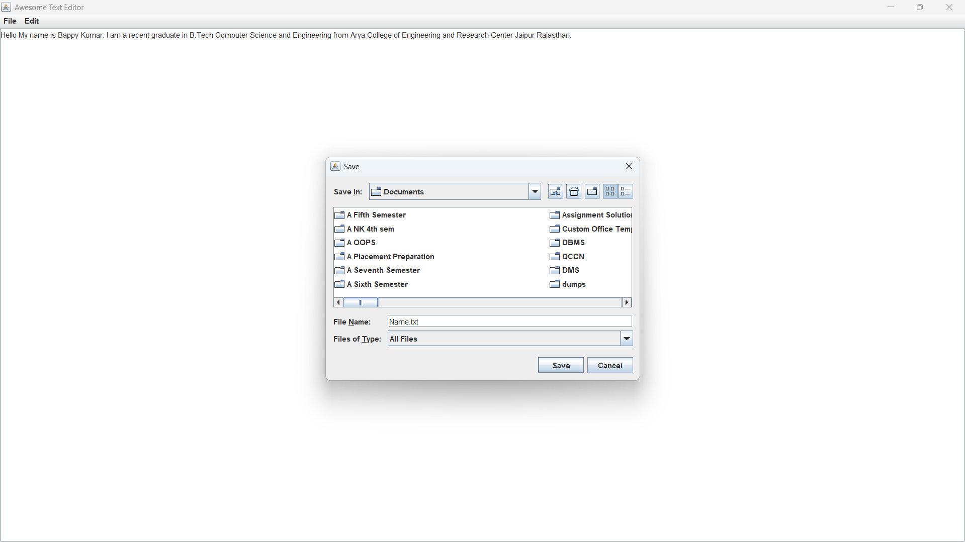Open the File menu
965x542 pixels.
[x=10, y=21]
